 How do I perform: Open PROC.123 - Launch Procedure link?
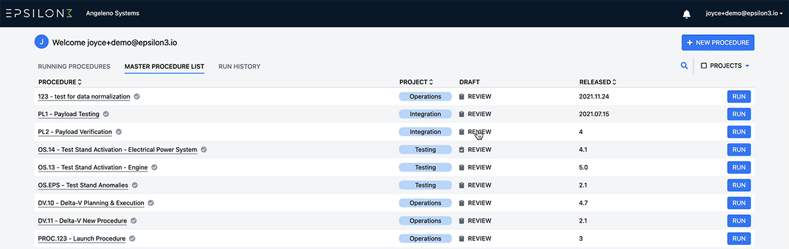[82, 238]
